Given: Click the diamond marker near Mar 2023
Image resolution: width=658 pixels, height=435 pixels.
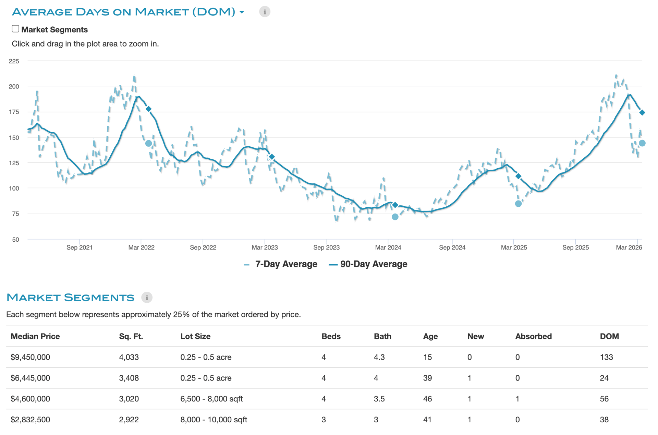Looking at the screenshot, I should [x=272, y=157].
